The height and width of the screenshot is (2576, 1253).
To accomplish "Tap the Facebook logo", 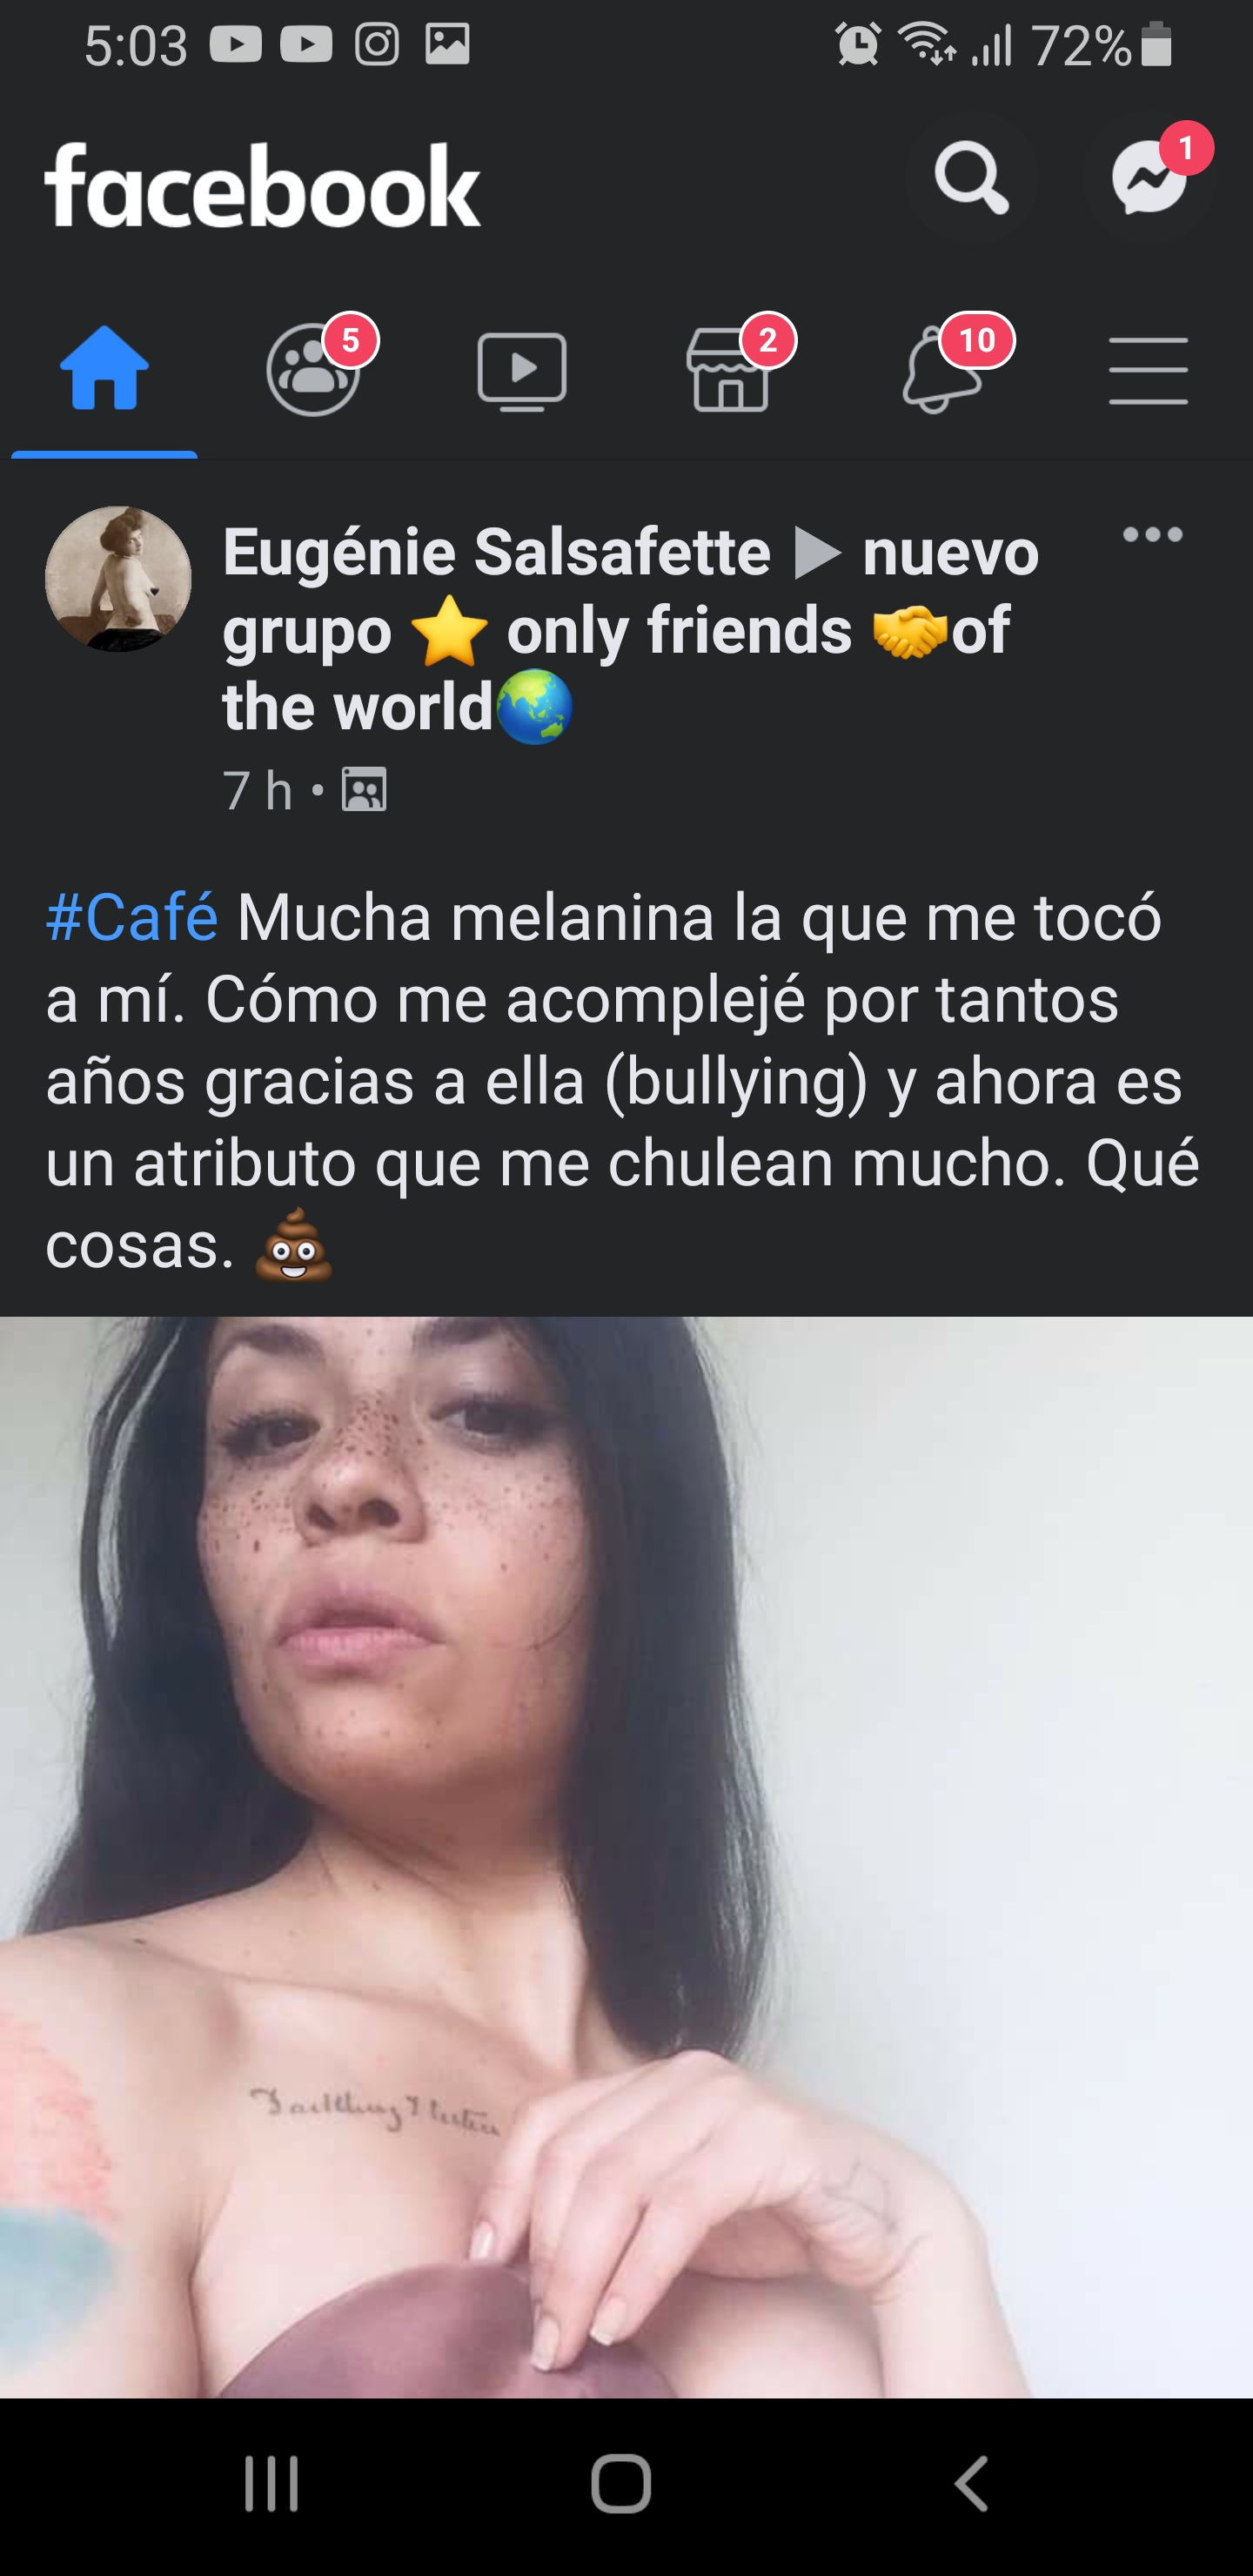I will [x=263, y=185].
